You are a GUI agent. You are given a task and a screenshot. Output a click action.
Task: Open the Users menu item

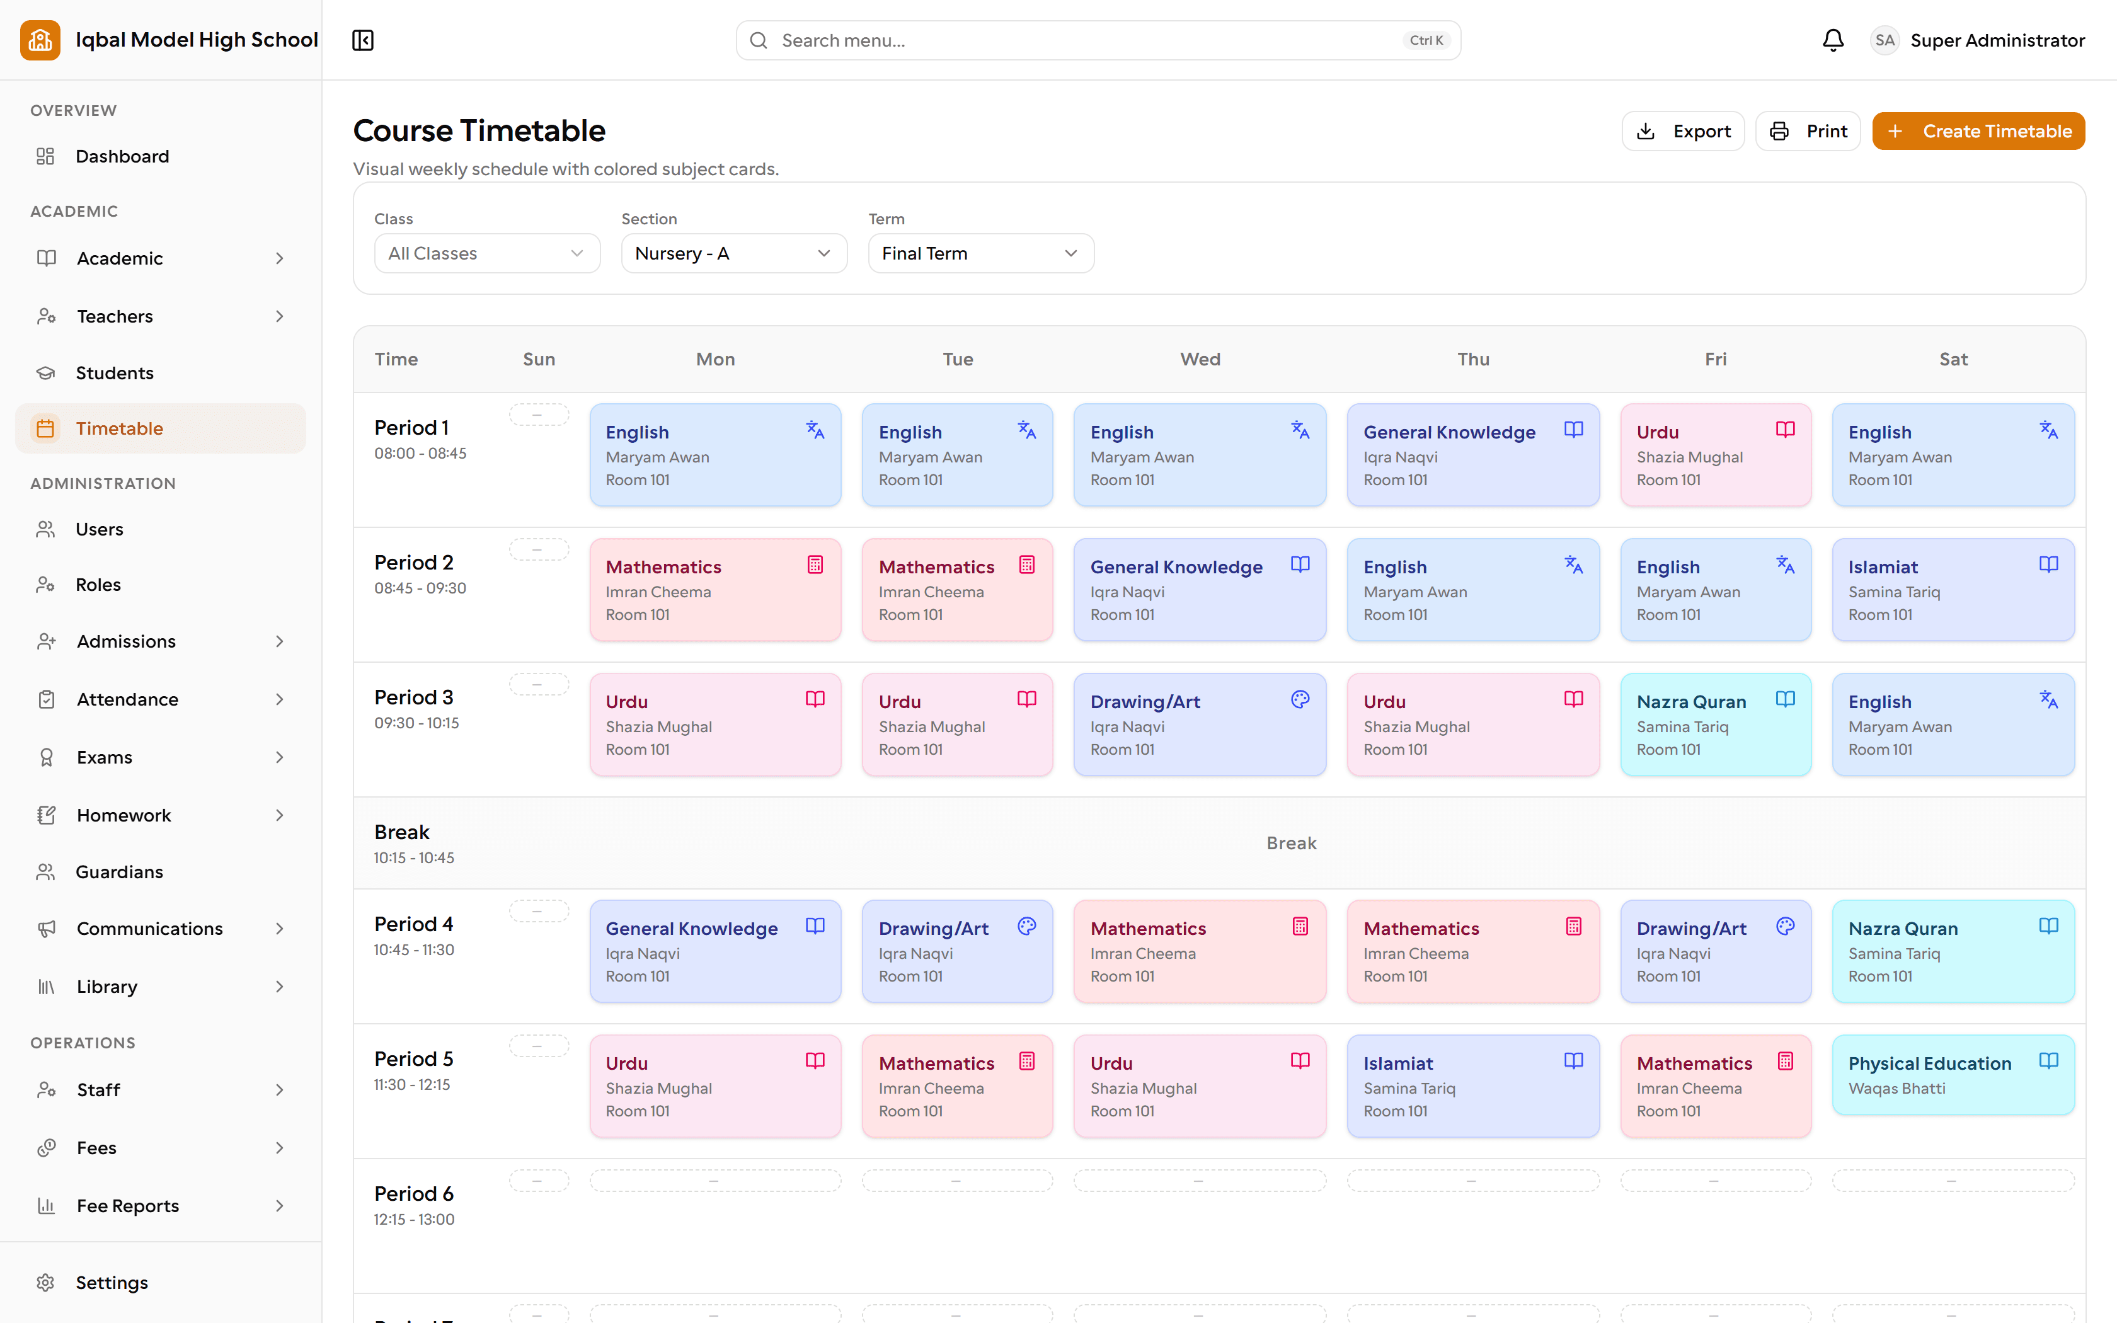161,529
